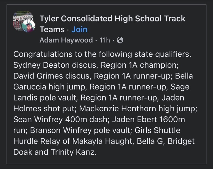This screenshot has width=213, height=169.
Task: Open the group's cover photo thumbnail
Action: pos(23,21)
